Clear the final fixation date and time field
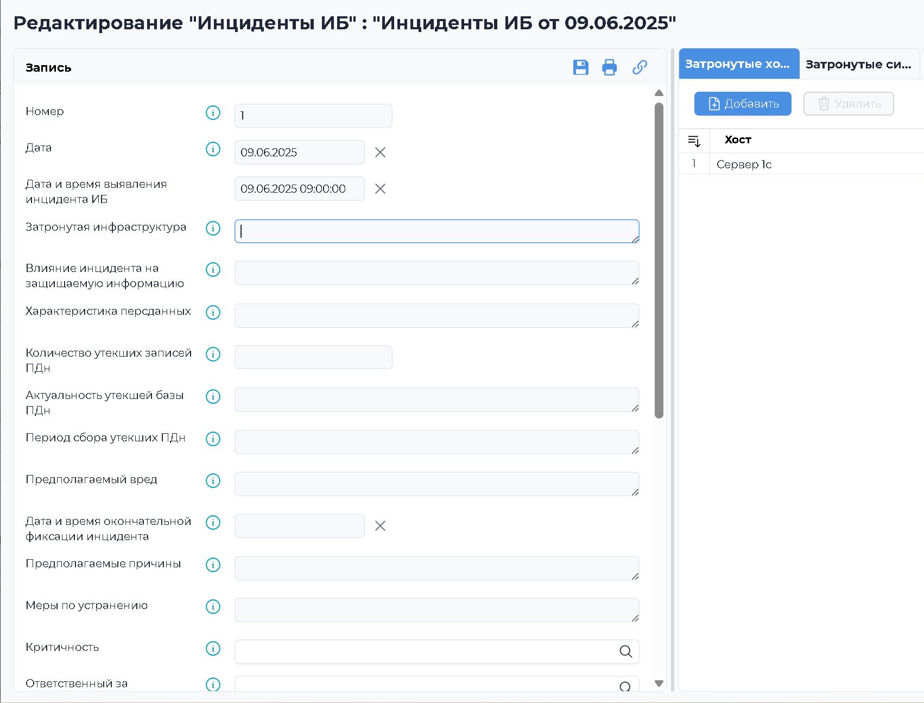The width and height of the screenshot is (924, 703). pos(380,526)
